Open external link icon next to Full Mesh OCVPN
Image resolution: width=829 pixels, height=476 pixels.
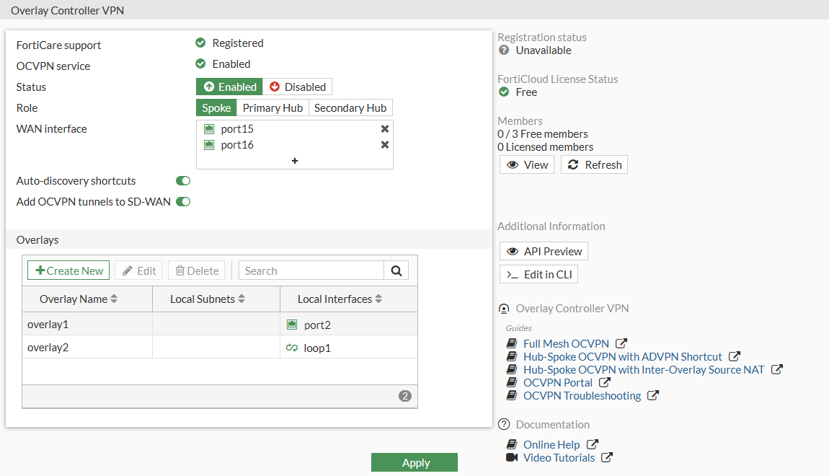point(621,344)
